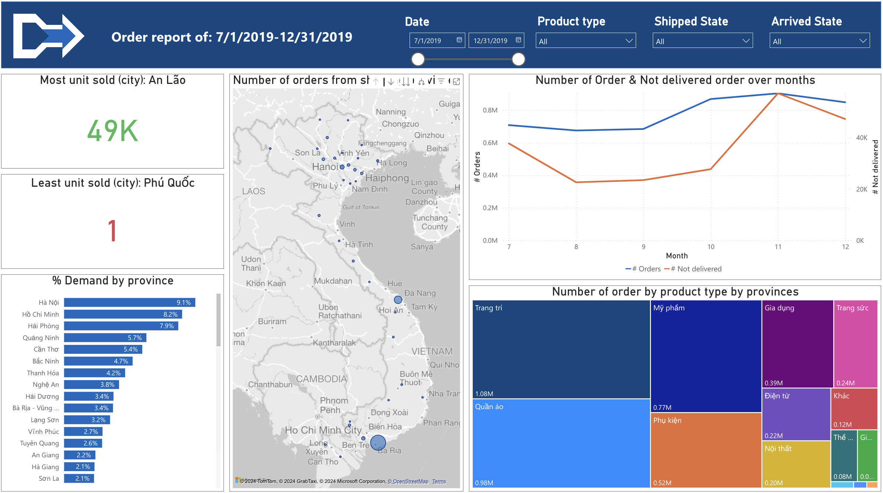
Task: Click expand all down one level icon
Action: [x=421, y=82]
